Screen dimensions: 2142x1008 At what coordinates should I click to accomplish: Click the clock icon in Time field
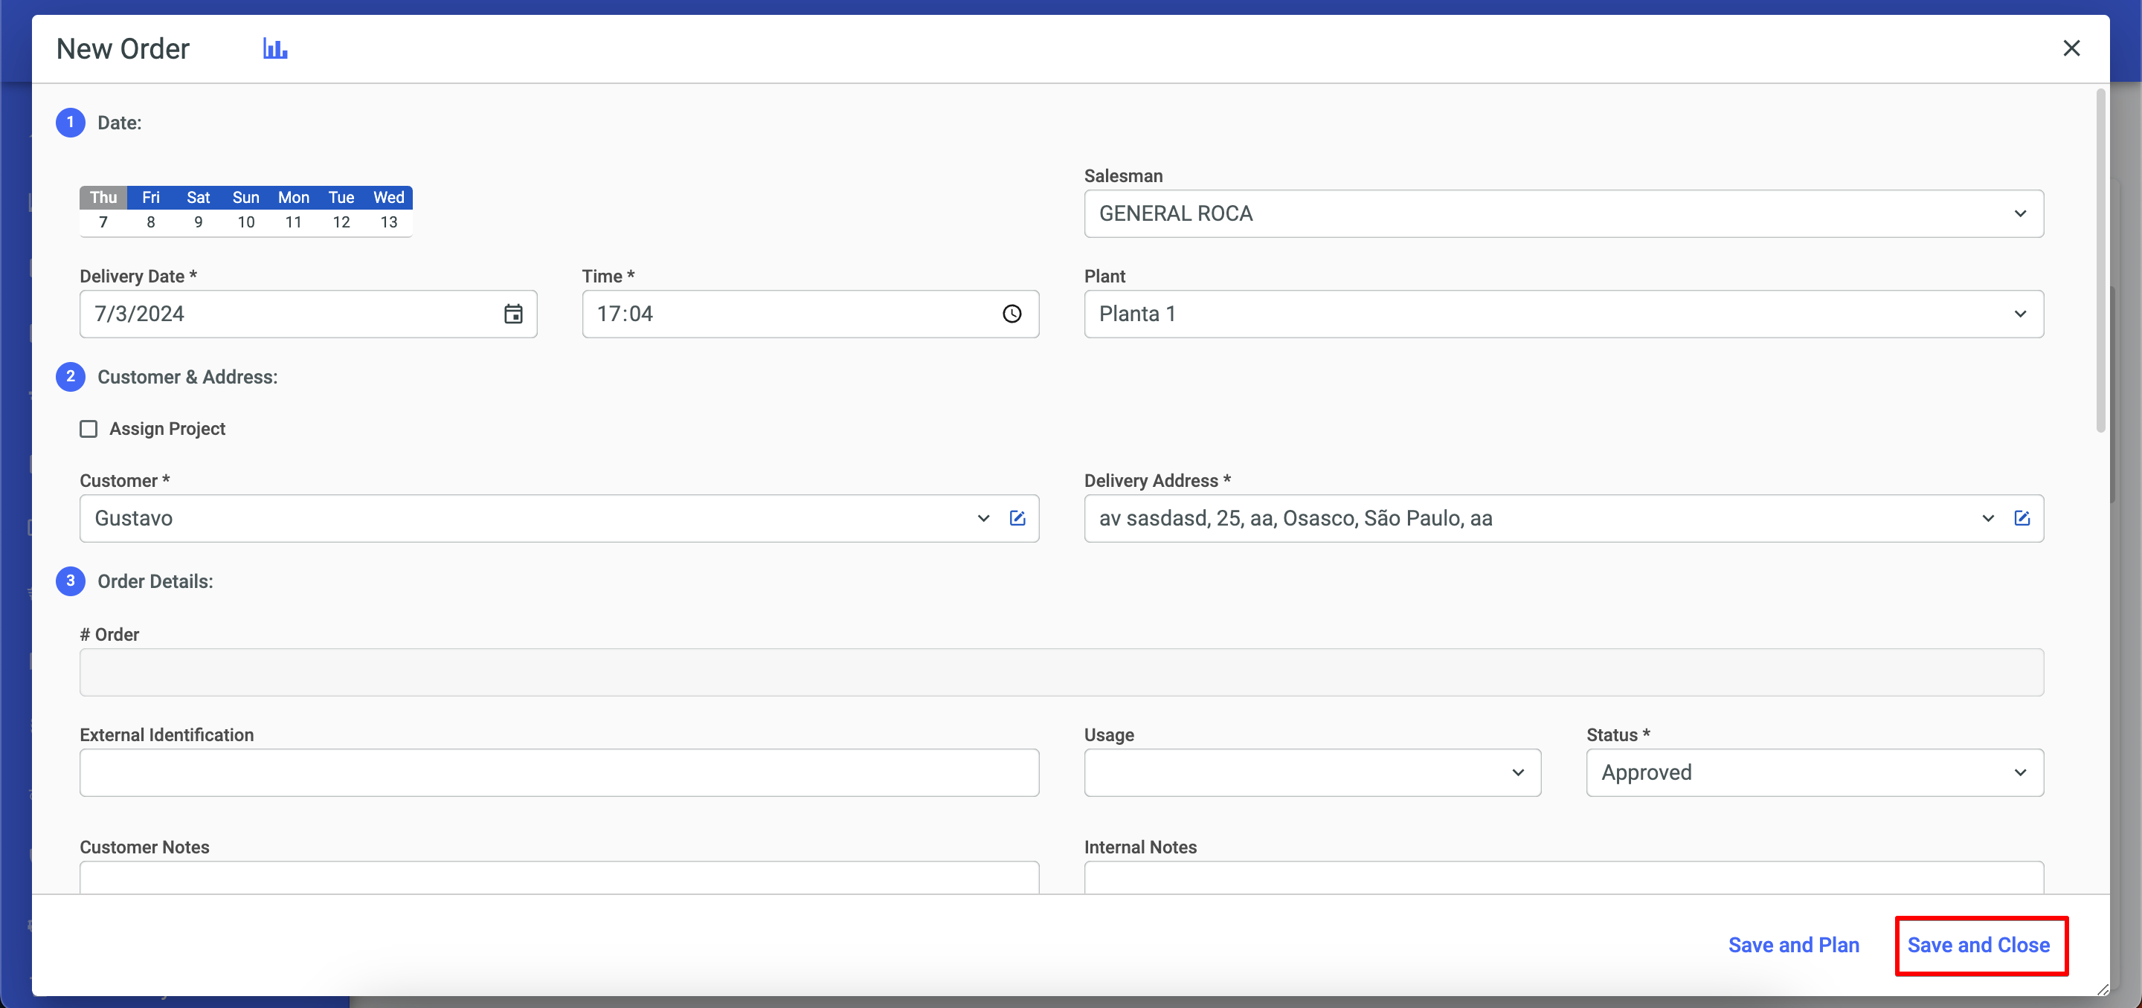(1011, 313)
